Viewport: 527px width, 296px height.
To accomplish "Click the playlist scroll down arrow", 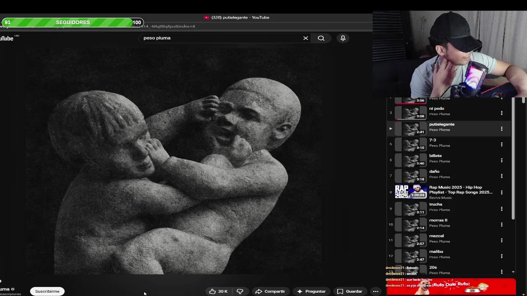I will point(513,272).
